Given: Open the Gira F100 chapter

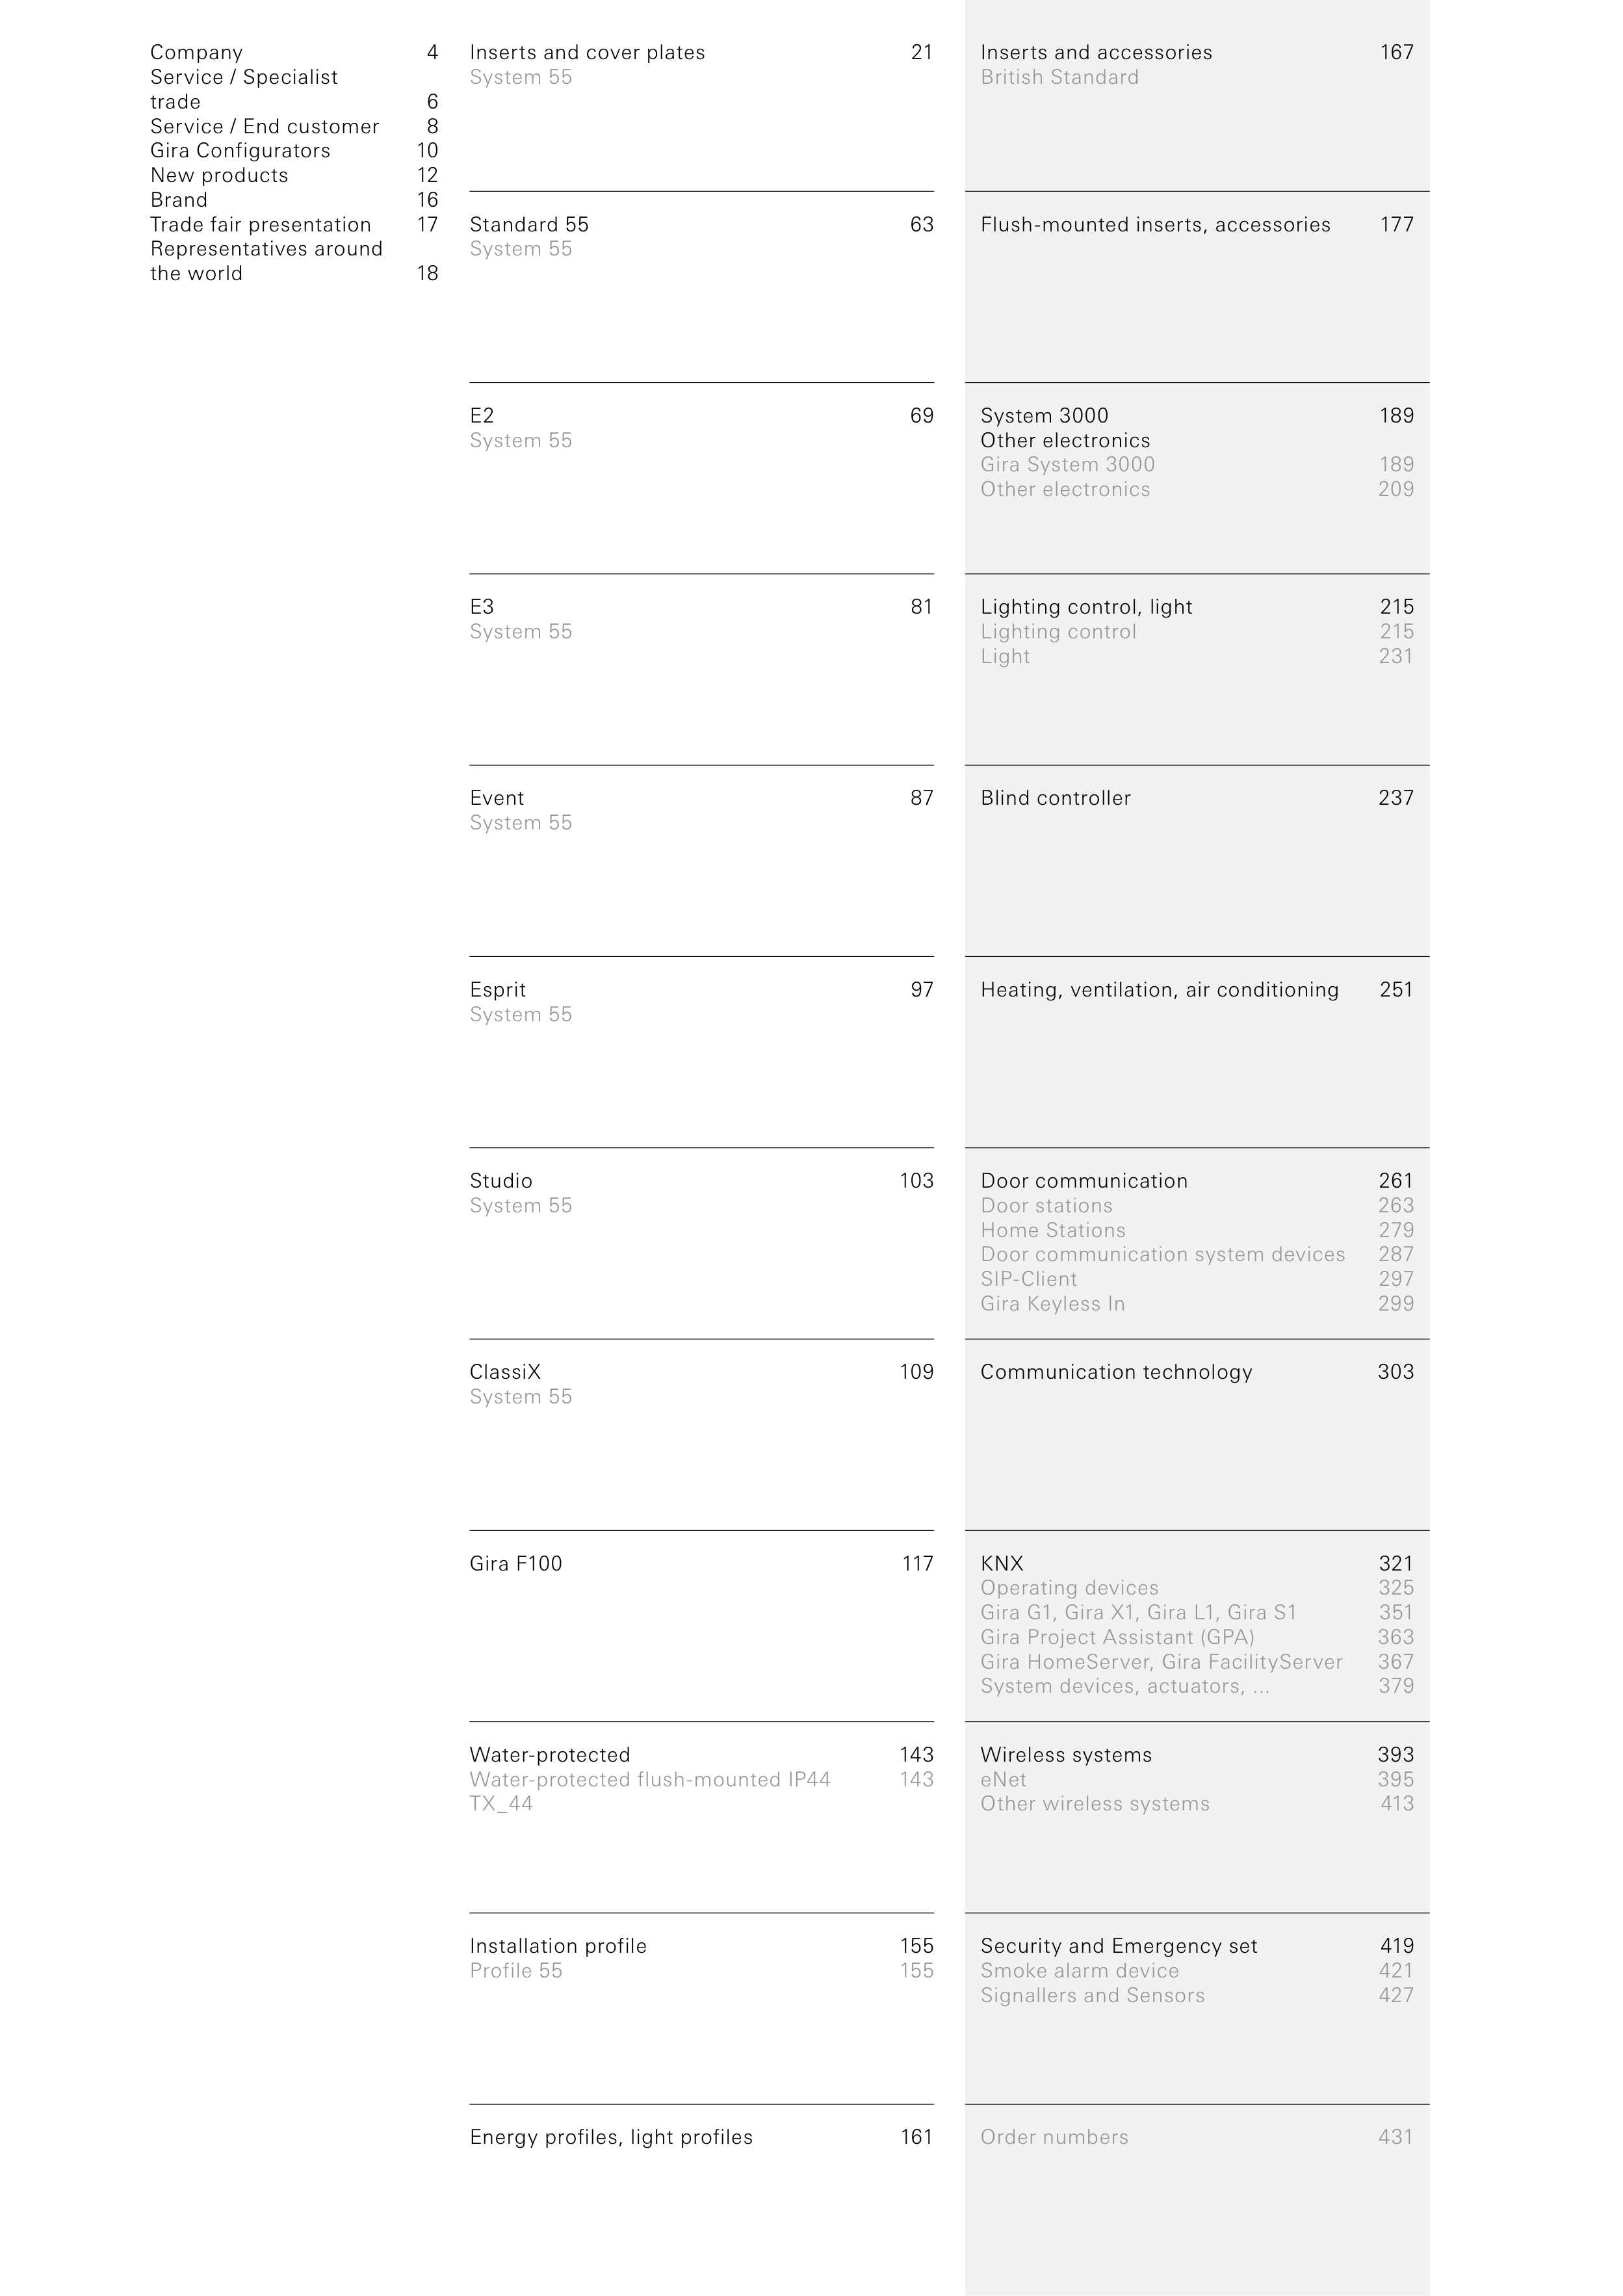Looking at the screenshot, I should click(x=516, y=1564).
